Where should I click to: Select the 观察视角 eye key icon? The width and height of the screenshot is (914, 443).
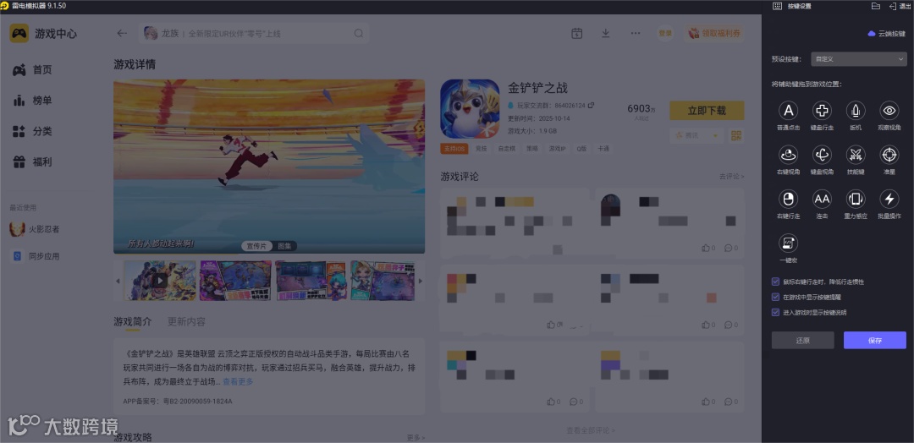[x=889, y=110]
